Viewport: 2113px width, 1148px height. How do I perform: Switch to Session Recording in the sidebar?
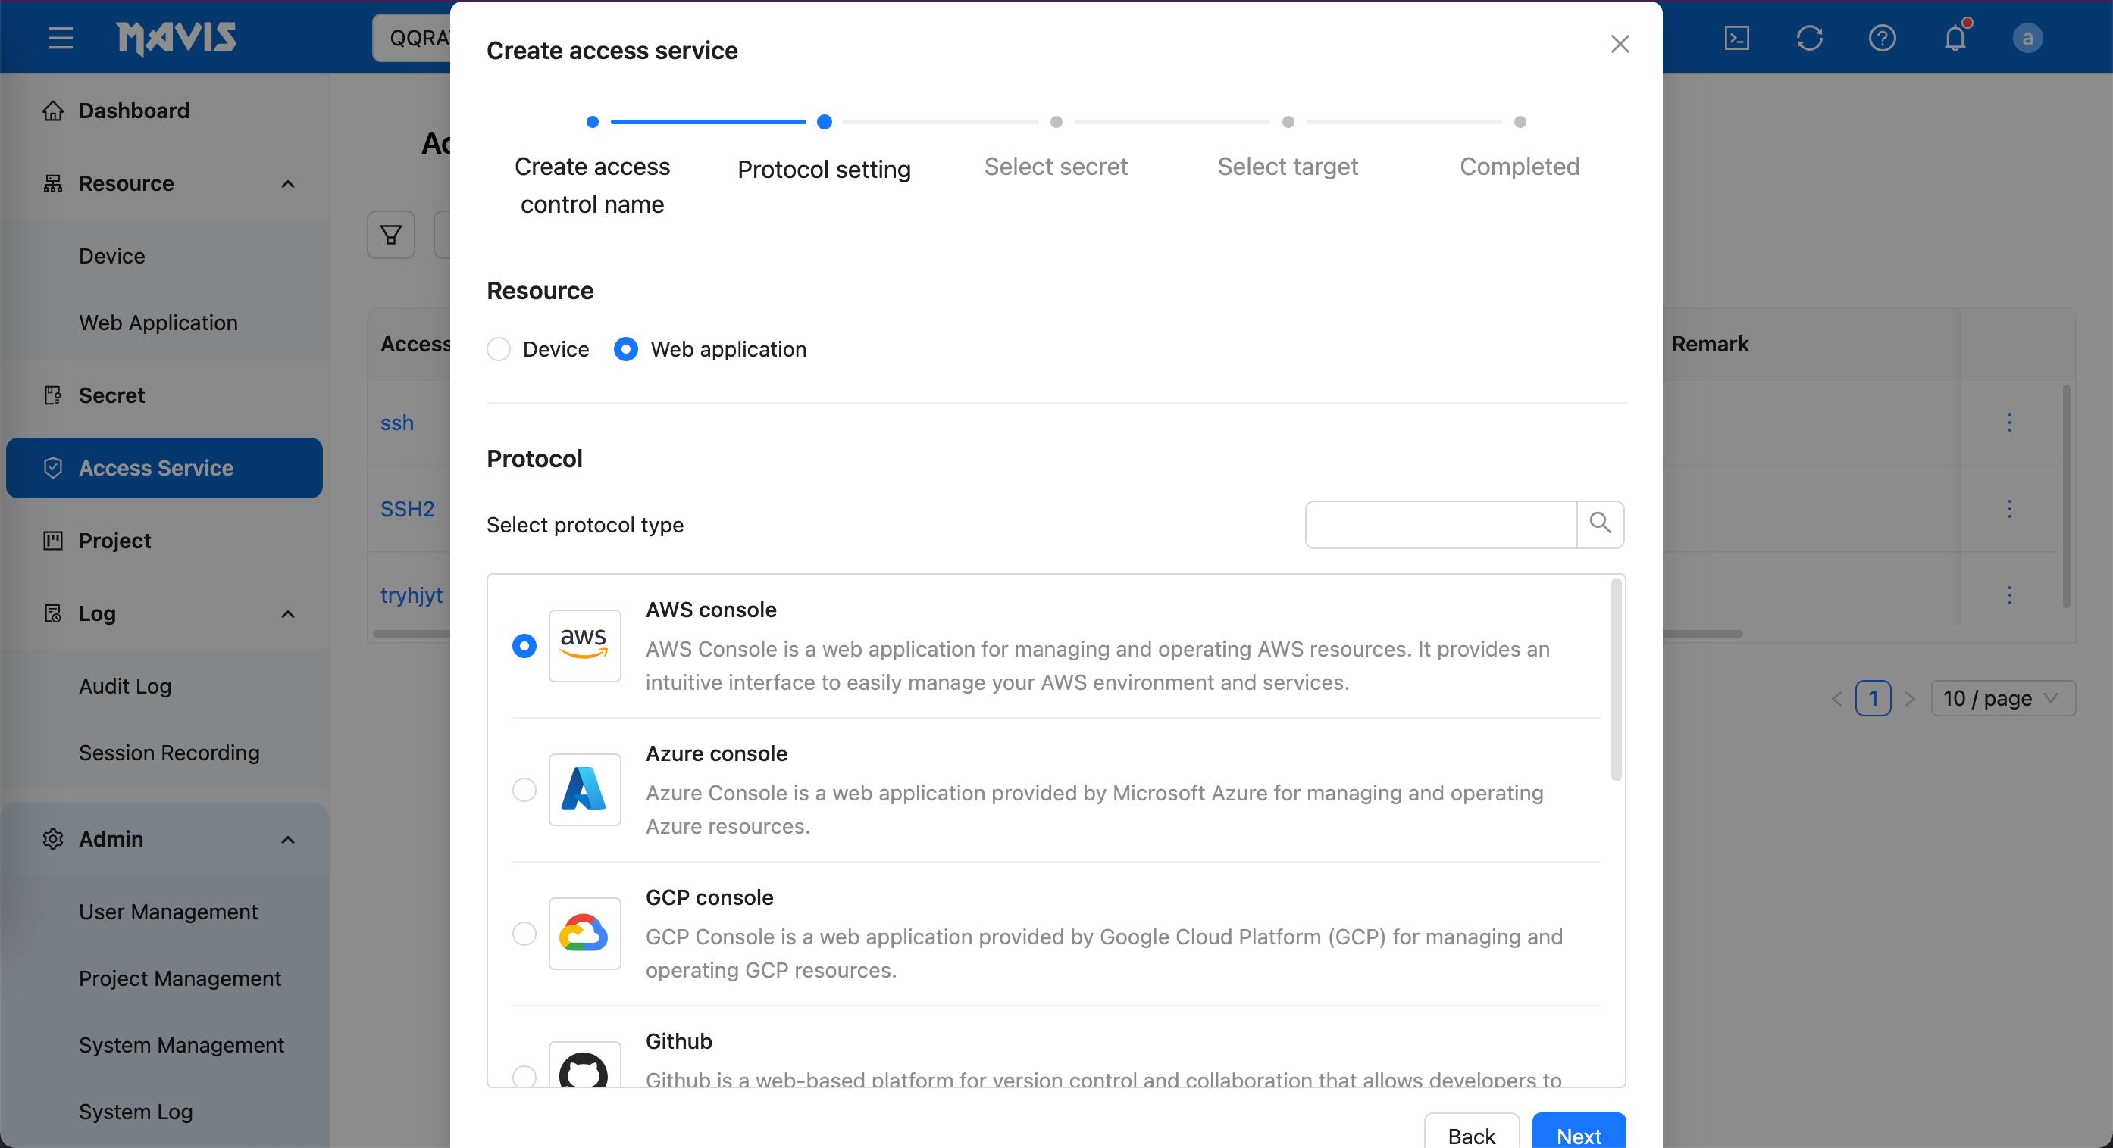point(169,752)
